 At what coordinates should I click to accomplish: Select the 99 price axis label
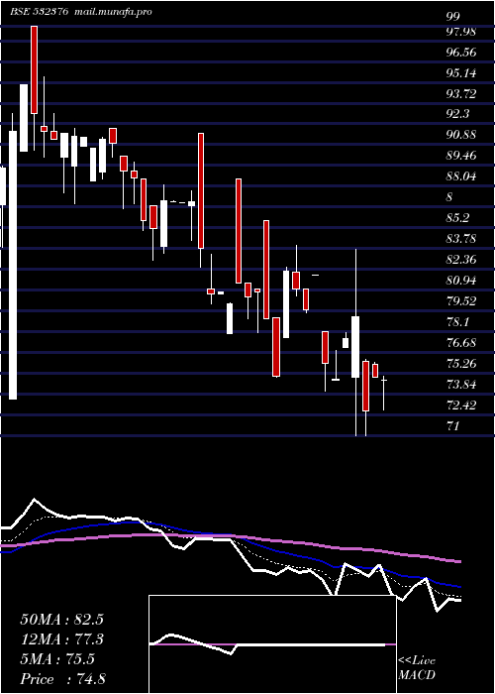[x=453, y=17]
